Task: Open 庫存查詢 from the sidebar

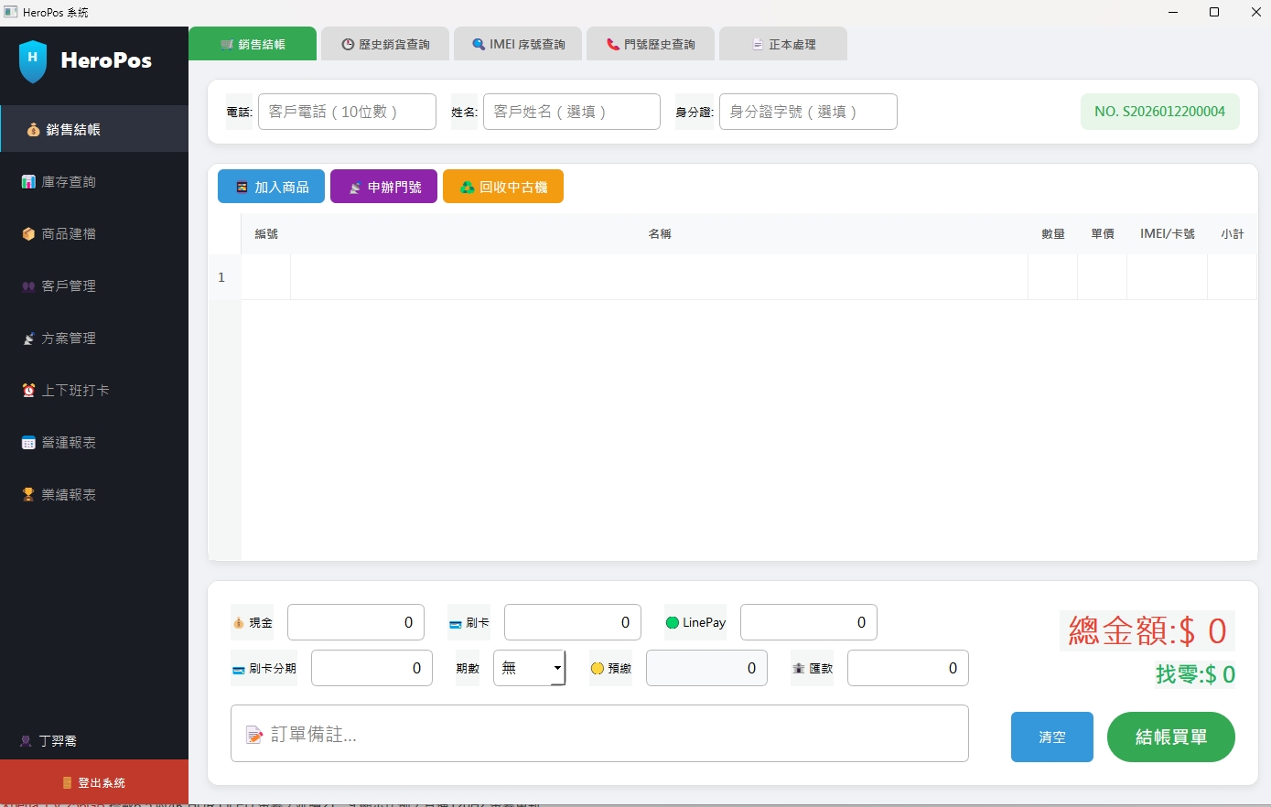Action: (69, 181)
